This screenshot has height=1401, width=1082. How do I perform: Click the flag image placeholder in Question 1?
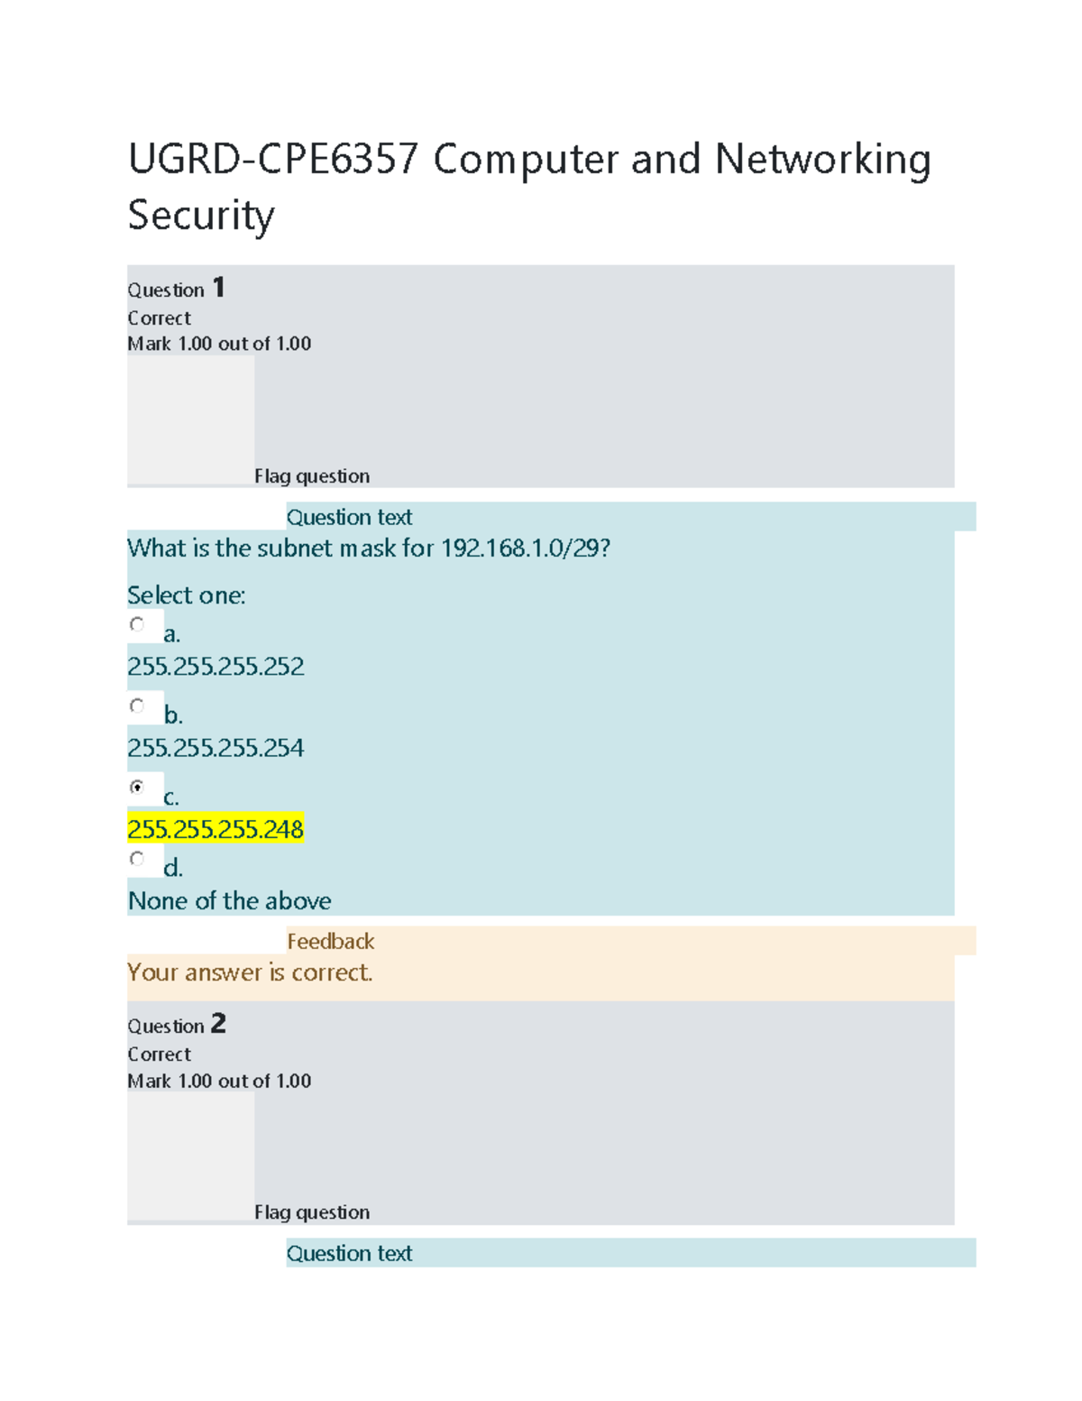click(x=190, y=419)
